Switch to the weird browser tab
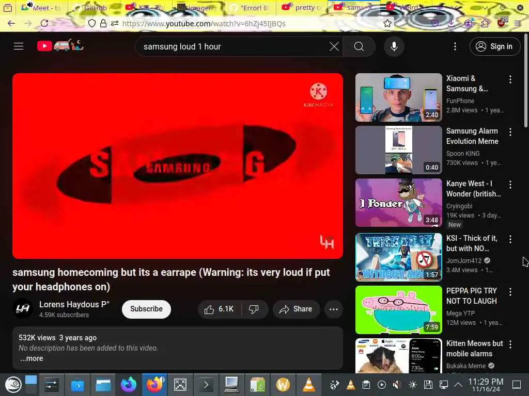 coord(405,7)
